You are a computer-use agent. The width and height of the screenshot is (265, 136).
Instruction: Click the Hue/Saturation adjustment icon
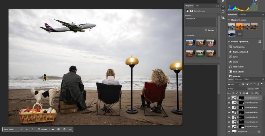[x=230, y=47]
